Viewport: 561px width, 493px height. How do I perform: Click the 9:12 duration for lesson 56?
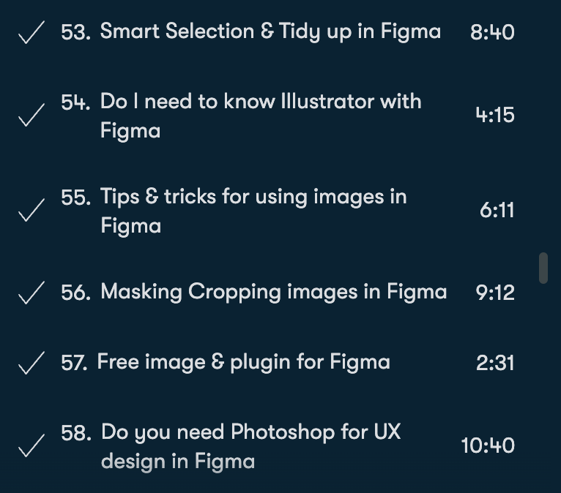coord(494,293)
